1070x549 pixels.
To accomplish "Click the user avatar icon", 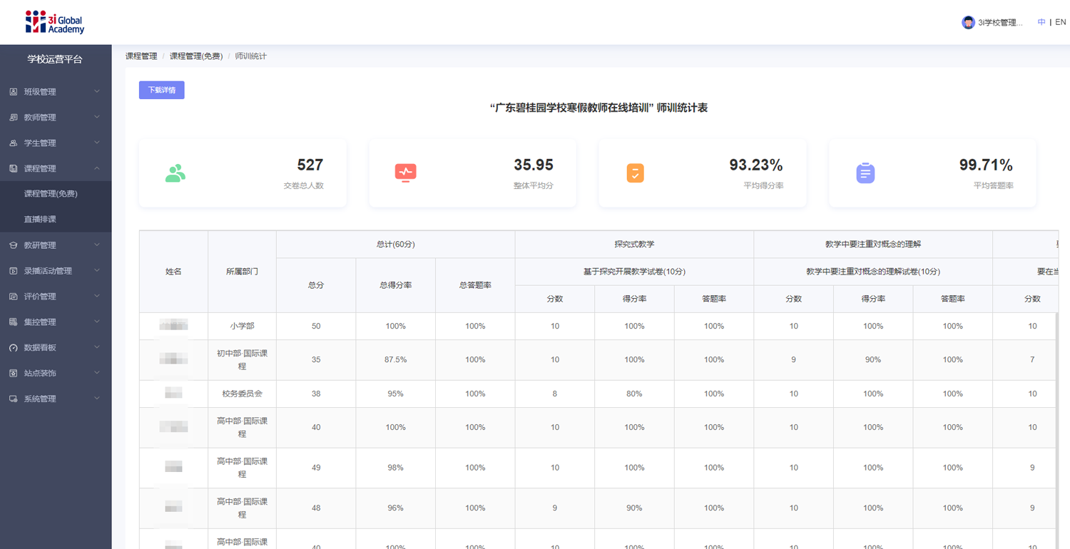I will [968, 23].
